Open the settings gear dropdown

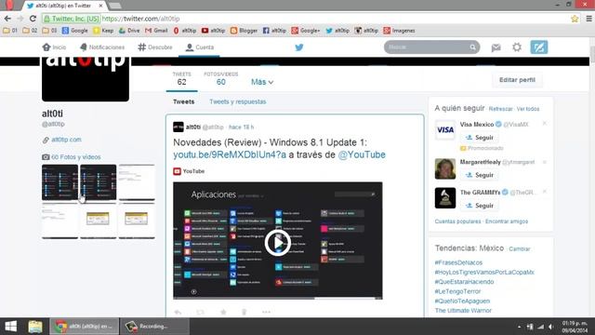517,47
